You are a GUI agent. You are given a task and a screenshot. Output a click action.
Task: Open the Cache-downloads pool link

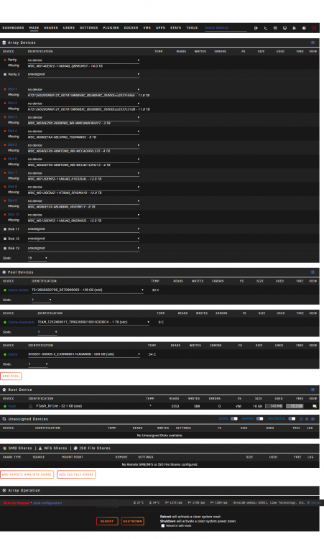click(x=22, y=323)
